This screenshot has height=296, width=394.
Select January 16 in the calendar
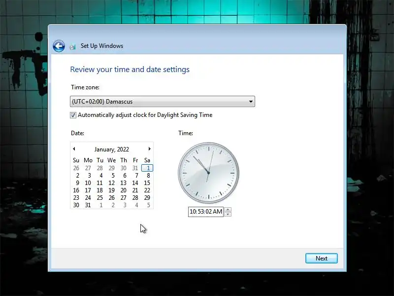point(76,190)
